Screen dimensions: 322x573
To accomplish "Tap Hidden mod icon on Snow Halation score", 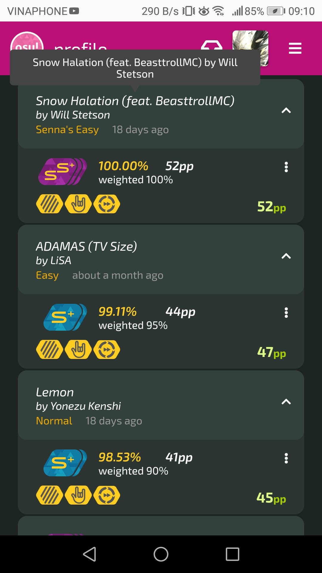I will [49, 204].
